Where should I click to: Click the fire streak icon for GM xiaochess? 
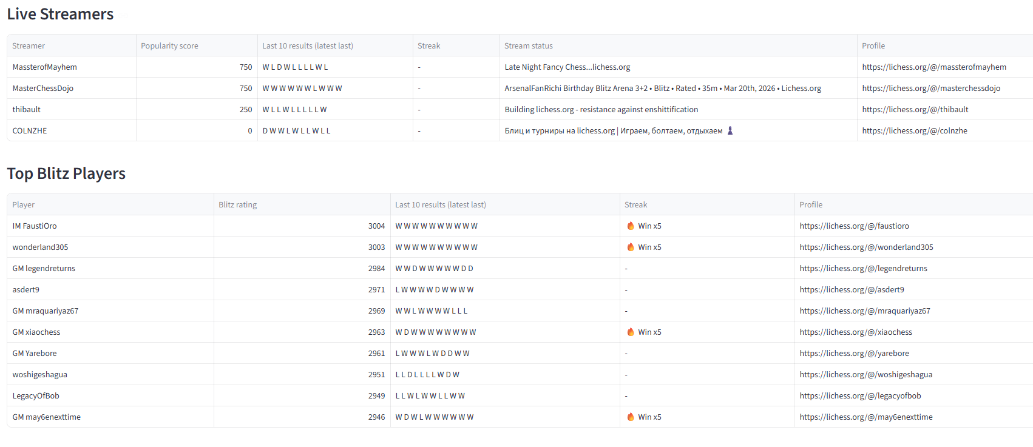point(631,332)
